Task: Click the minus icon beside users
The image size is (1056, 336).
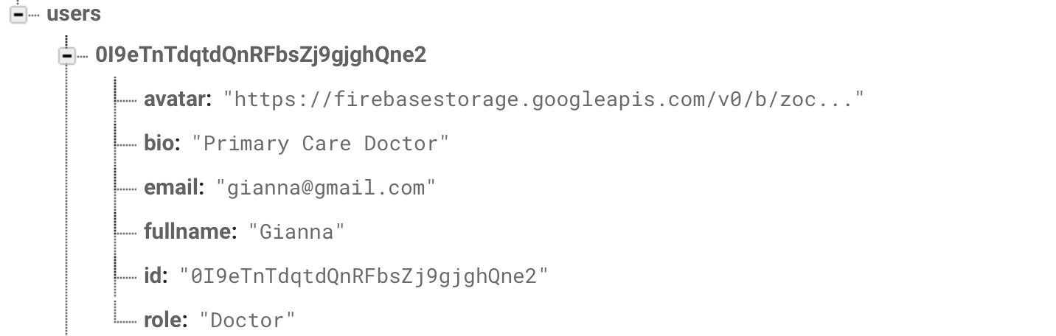Action: [18, 14]
